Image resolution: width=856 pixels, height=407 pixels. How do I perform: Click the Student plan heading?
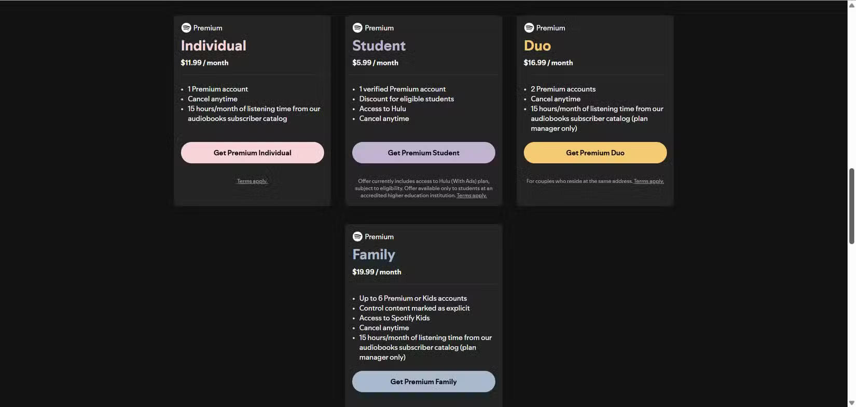coord(379,46)
